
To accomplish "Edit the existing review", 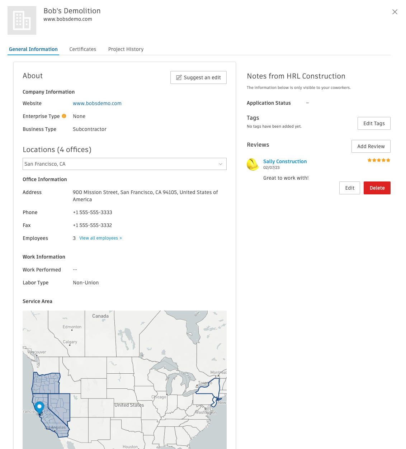I will tap(349, 188).
